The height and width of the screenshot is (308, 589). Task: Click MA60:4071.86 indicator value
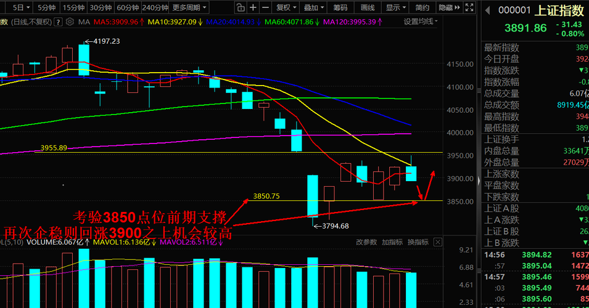pyautogui.click(x=292, y=22)
